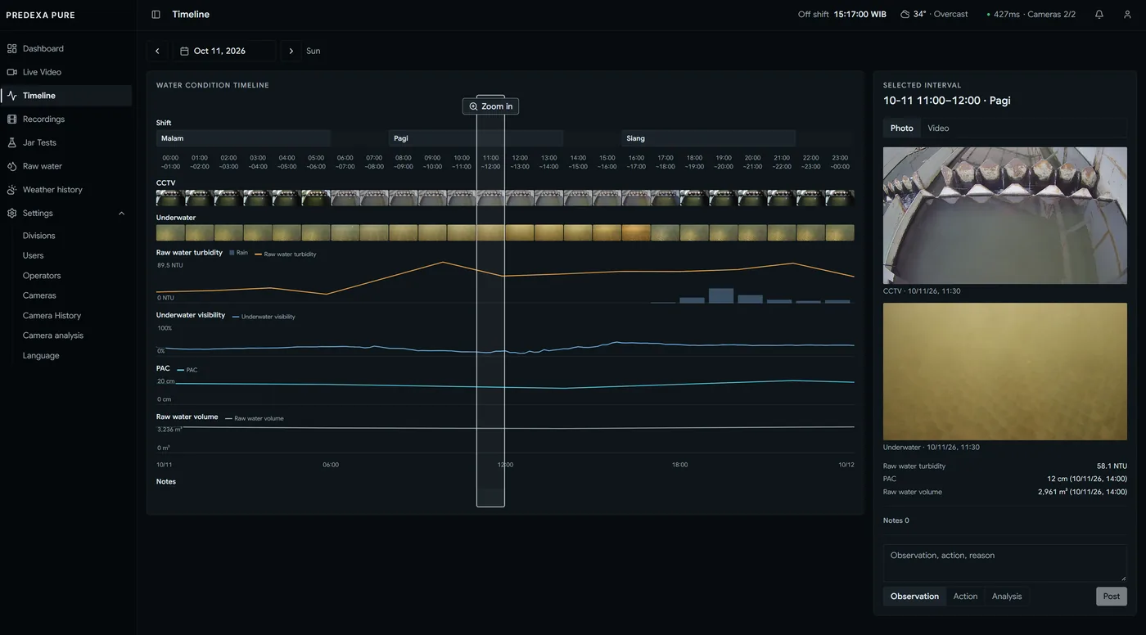The image size is (1146, 635).
Task: Open the CCTV photo preview
Action: (x=1005, y=216)
